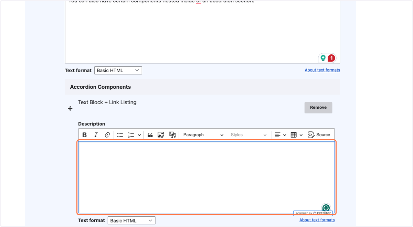413x227 pixels.
Task: Open the Styles dropdown
Action: click(248, 135)
